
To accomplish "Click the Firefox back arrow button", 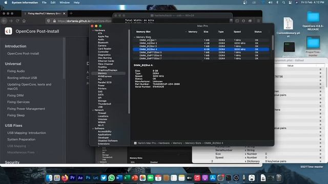I will coord(4,21).
